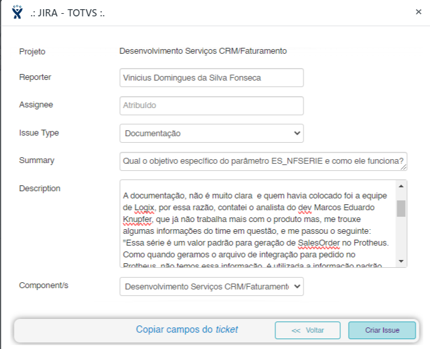The height and width of the screenshot is (349, 430).
Task: Click the Description scrollbar down arrow
Action: coord(401,261)
